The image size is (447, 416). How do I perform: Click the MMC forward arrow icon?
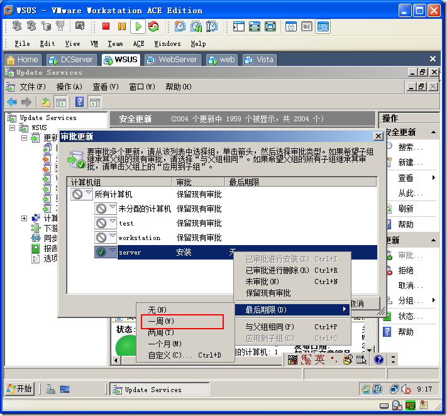[26, 102]
